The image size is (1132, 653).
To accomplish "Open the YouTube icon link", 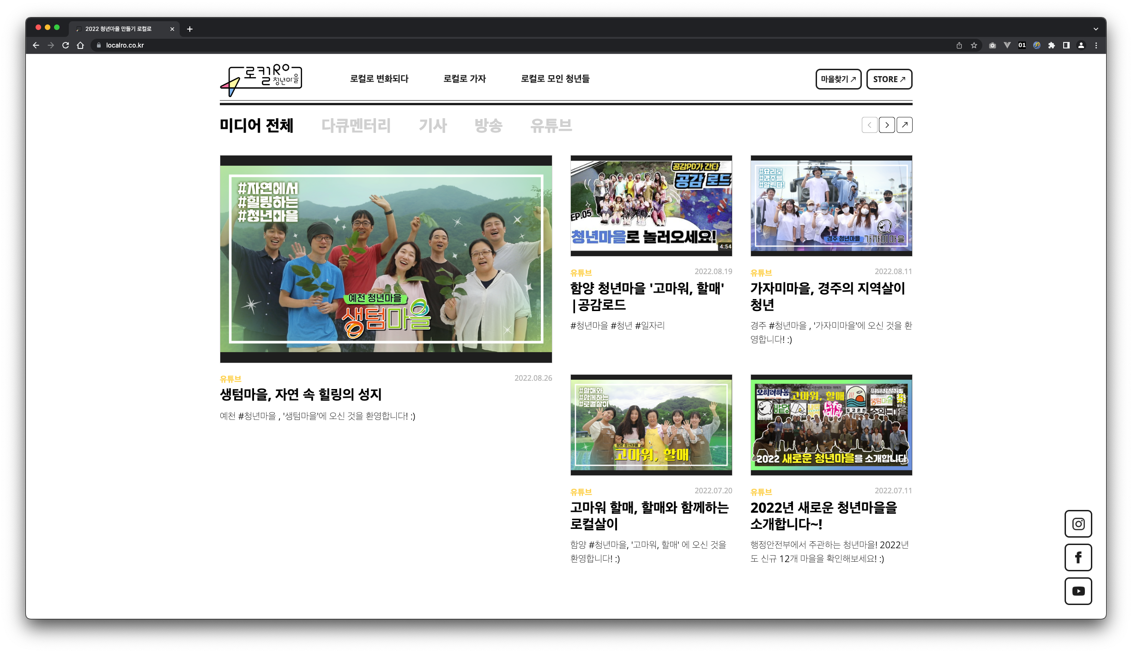I will click(x=1078, y=591).
